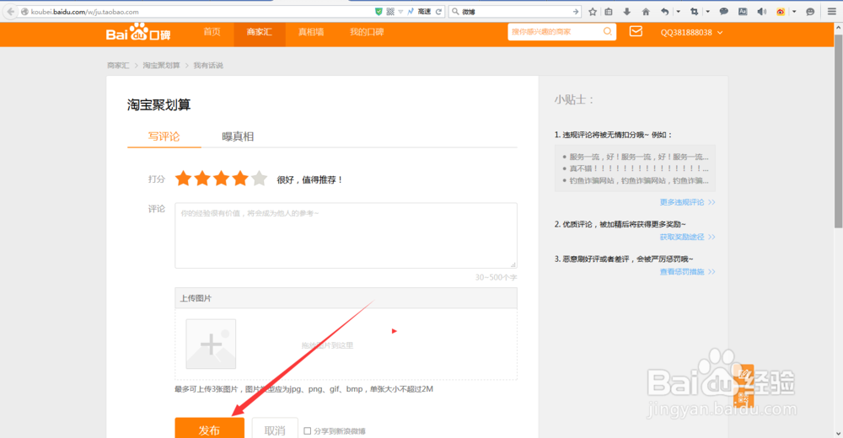Open the 查看惩罚措施 link
Image resolution: width=843 pixels, height=438 pixels.
(x=687, y=272)
